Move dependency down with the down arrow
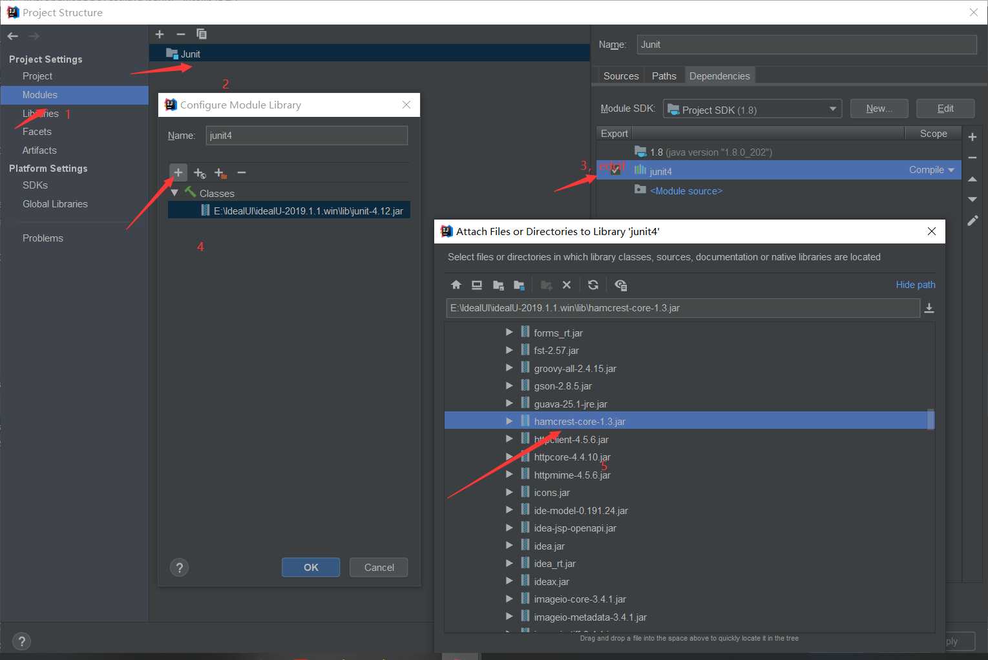Image resolution: width=988 pixels, height=660 pixels. 972,200
